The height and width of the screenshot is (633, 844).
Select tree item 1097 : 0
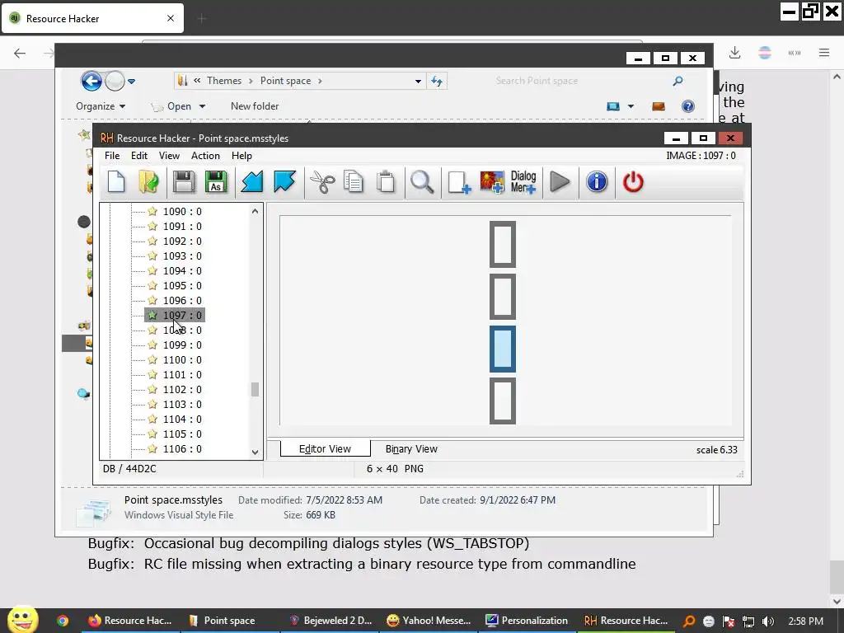pyautogui.click(x=182, y=316)
